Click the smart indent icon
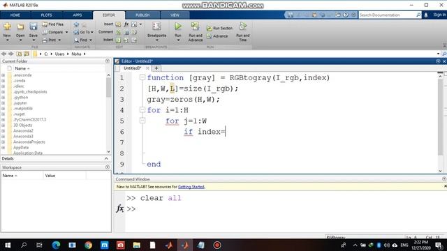 pyautogui.click(x=118, y=40)
